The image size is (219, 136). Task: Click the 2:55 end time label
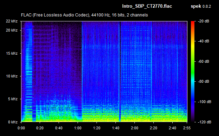click(x=187, y=128)
